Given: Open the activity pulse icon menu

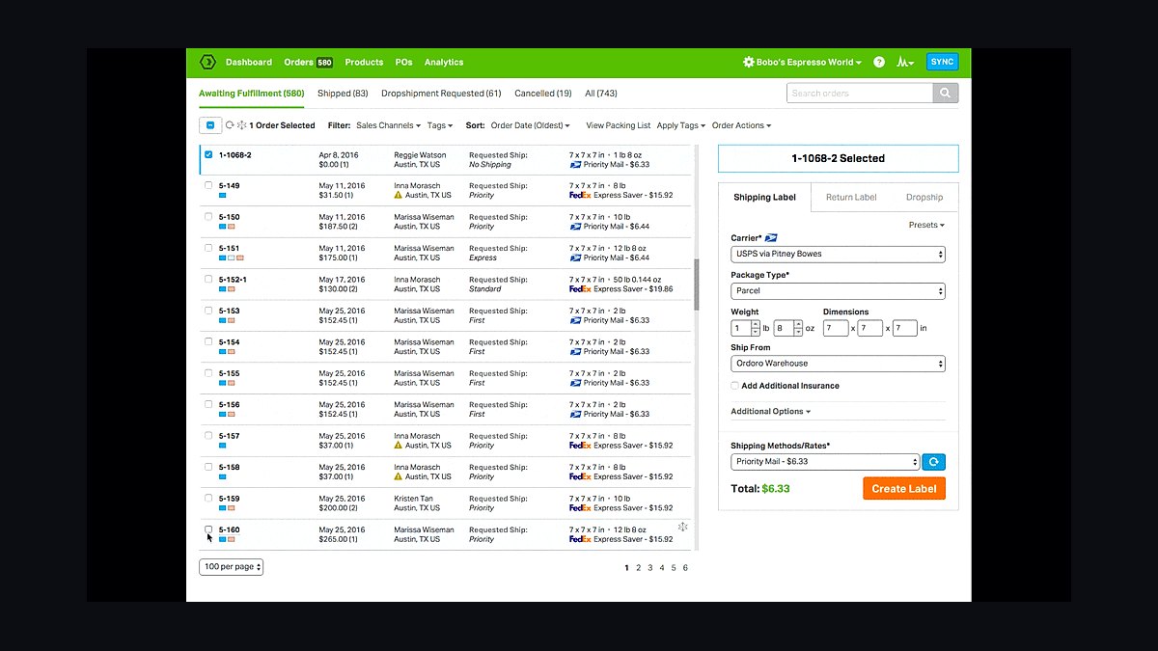Looking at the screenshot, I should tap(905, 62).
